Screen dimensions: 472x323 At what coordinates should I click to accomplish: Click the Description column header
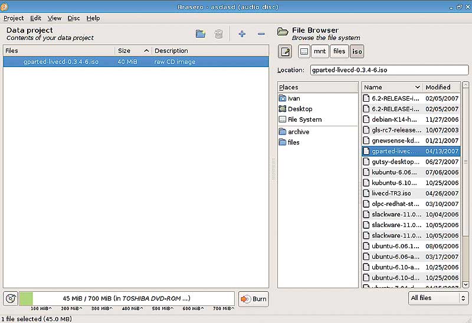pyautogui.click(x=210, y=51)
